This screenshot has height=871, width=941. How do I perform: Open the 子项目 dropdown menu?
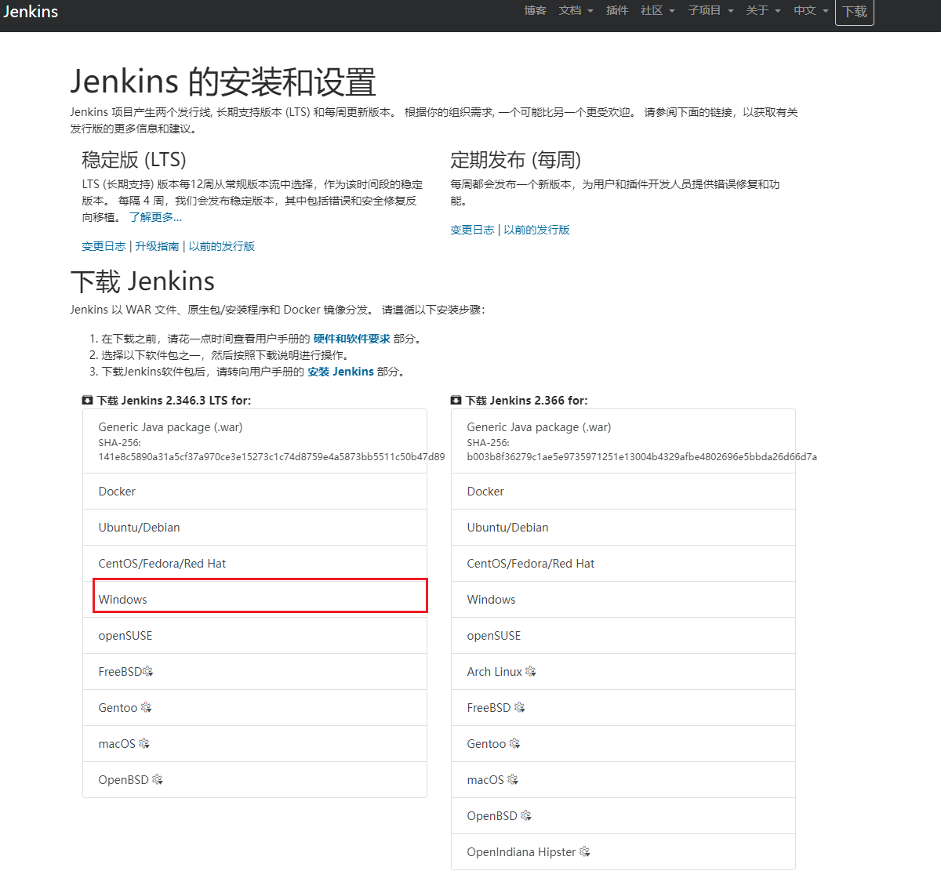click(x=711, y=11)
